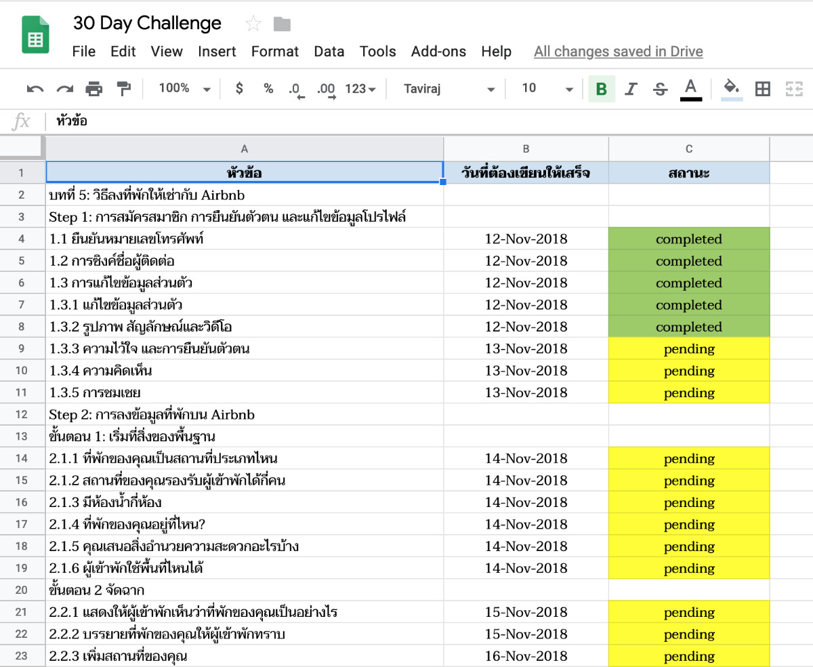
Task: Open the File menu
Action: tap(84, 52)
